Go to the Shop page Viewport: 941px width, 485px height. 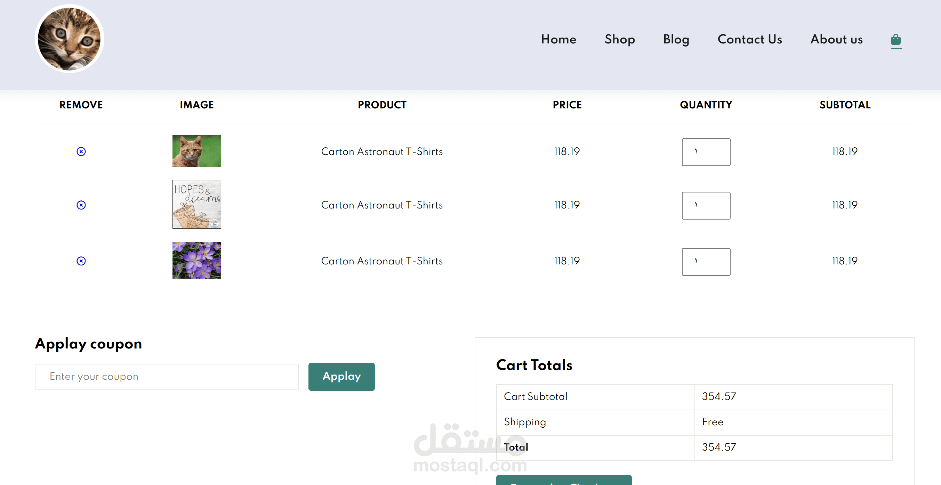click(620, 39)
